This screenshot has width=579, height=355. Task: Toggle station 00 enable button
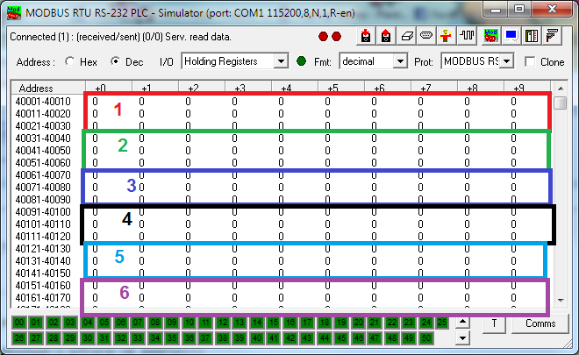pyautogui.click(x=18, y=323)
